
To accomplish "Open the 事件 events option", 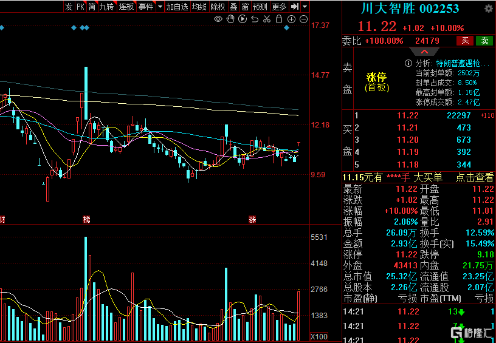I will pos(145,7).
